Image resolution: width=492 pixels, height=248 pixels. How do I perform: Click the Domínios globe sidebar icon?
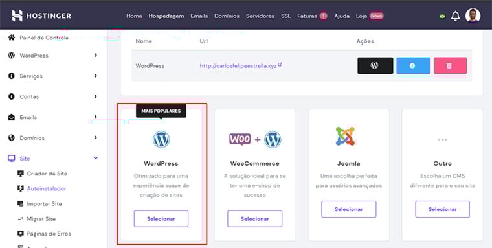(x=12, y=138)
